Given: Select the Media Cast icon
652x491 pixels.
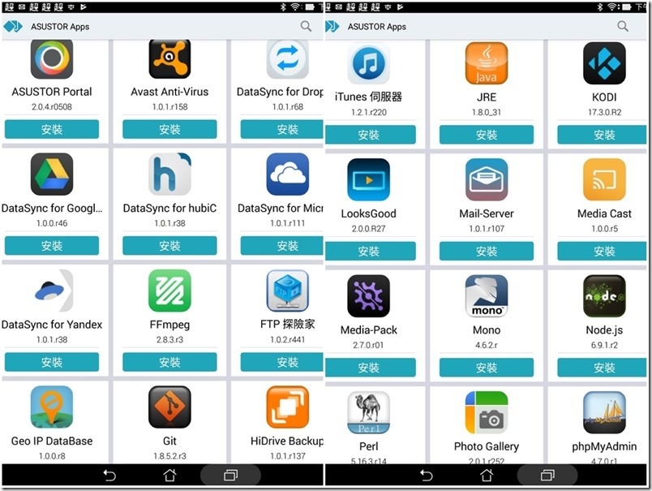Looking at the screenshot, I should click(x=605, y=179).
